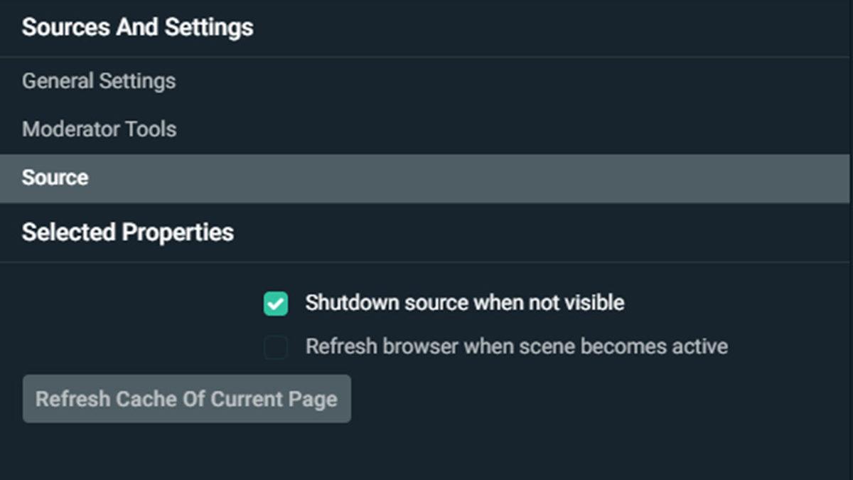Disable shutting down source when not visible
Screen dimensions: 853x480
tap(276, 304)
